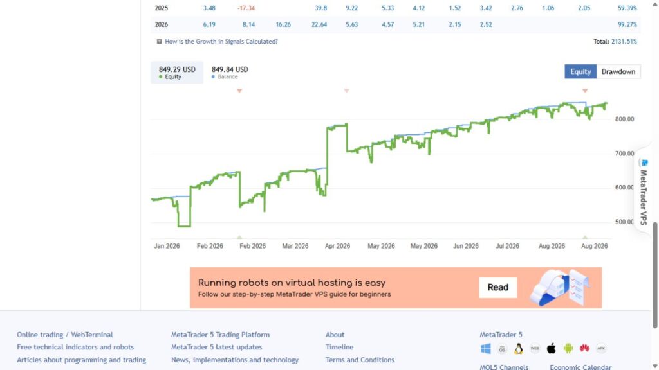Open Terms and Conditions link
The width and height of the screenshot is (659, 370).
360,360
